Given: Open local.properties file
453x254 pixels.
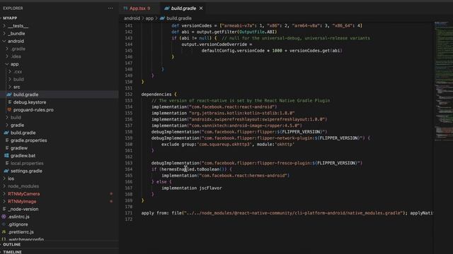Looking at the screenshot, I should point(27,163).
